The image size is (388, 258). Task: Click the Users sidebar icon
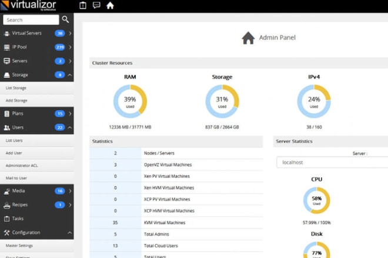tap(7, 127)
